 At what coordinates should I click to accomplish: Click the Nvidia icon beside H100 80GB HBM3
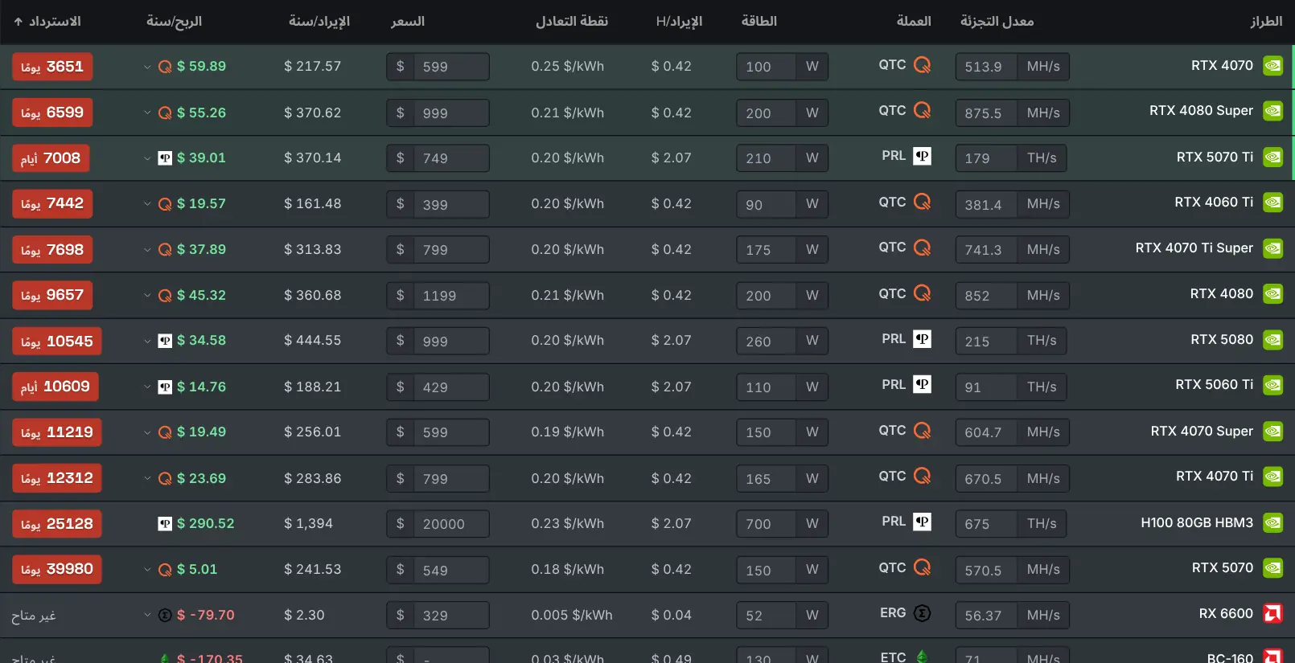(1272, 523)
